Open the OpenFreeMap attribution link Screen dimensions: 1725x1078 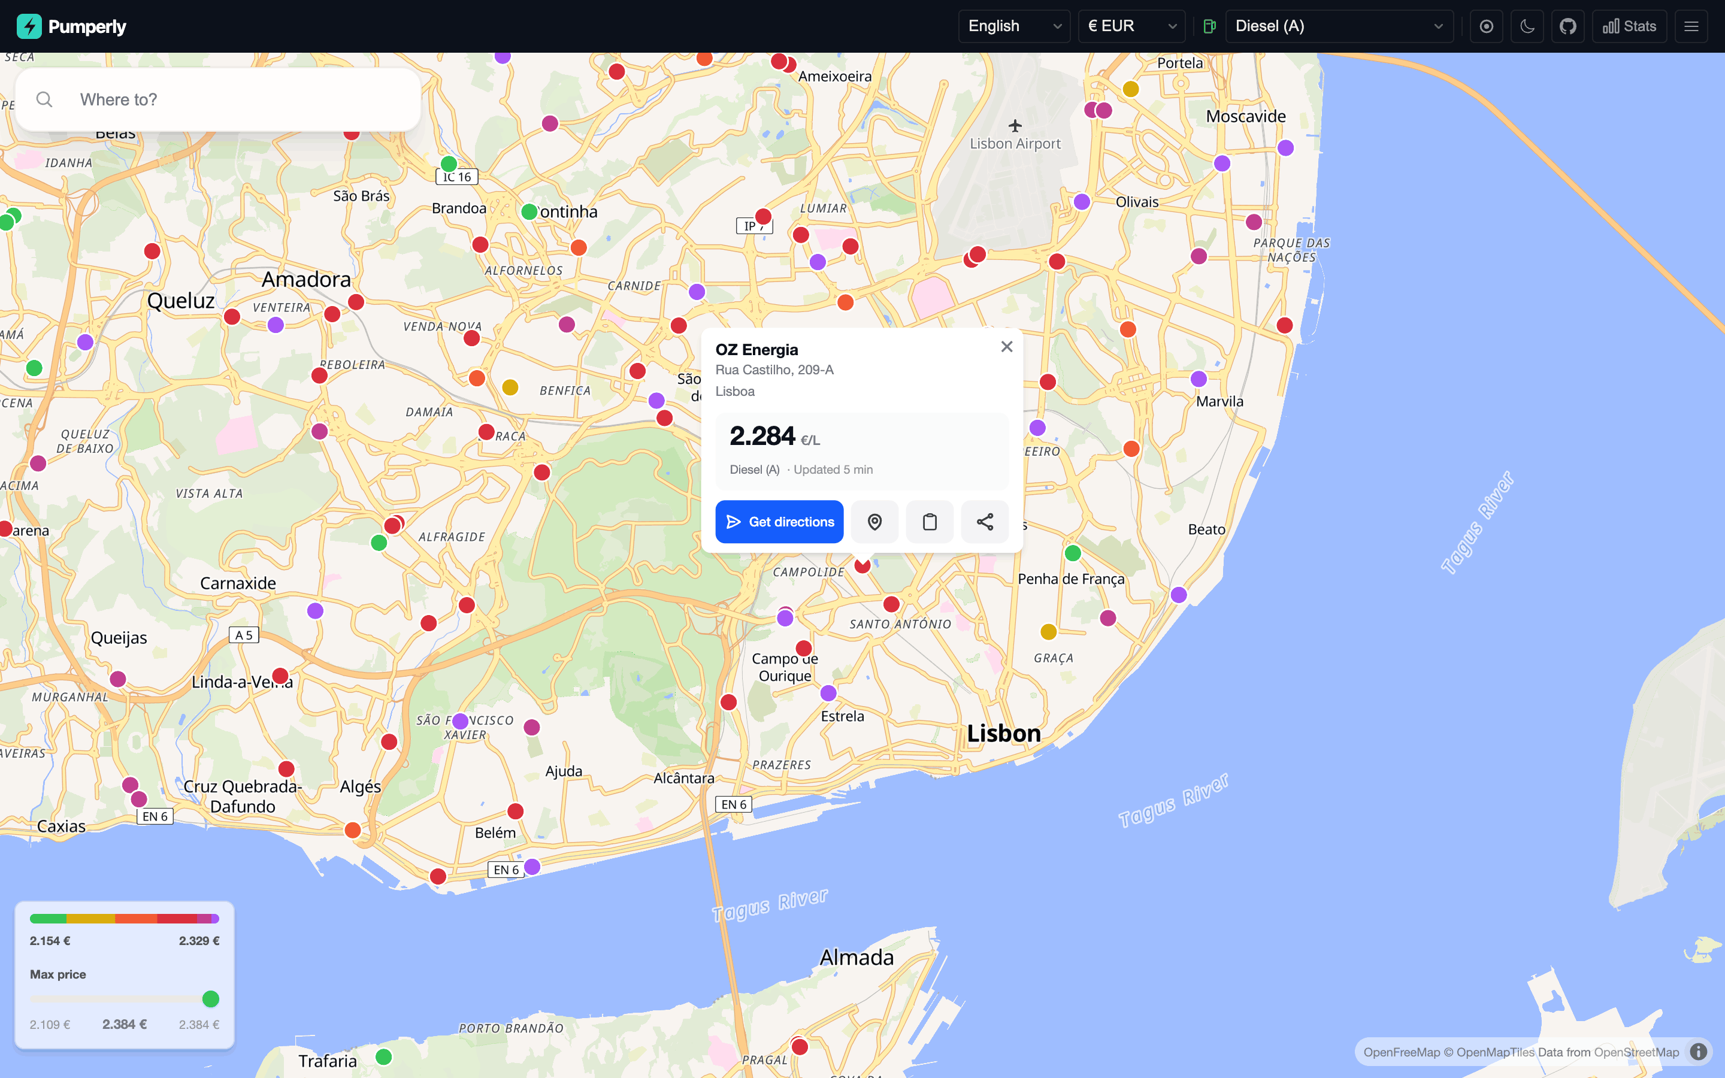[x=1402, y=1052]
